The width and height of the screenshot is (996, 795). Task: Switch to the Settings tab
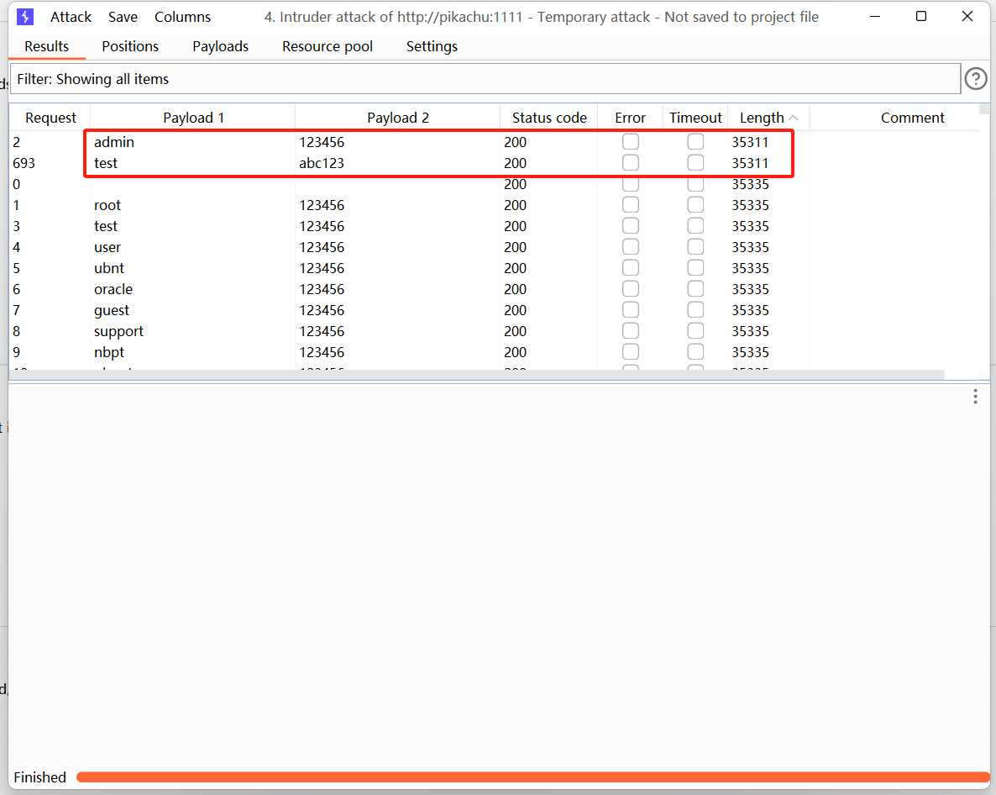[432, 46]
